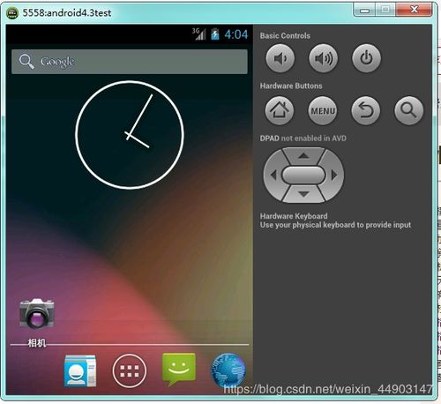Click the emulator power button
This screenshot has height=404, width=441.
click(x=366, y=58)
